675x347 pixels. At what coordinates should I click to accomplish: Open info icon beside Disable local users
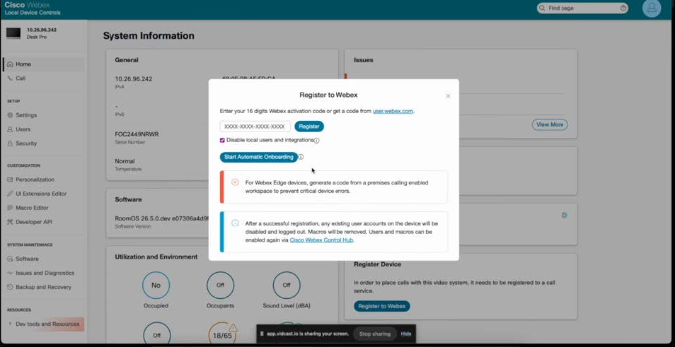(316, 141)
